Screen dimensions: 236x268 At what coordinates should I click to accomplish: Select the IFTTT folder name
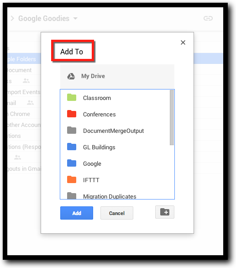pyautogui.click(x=91, y=180)
